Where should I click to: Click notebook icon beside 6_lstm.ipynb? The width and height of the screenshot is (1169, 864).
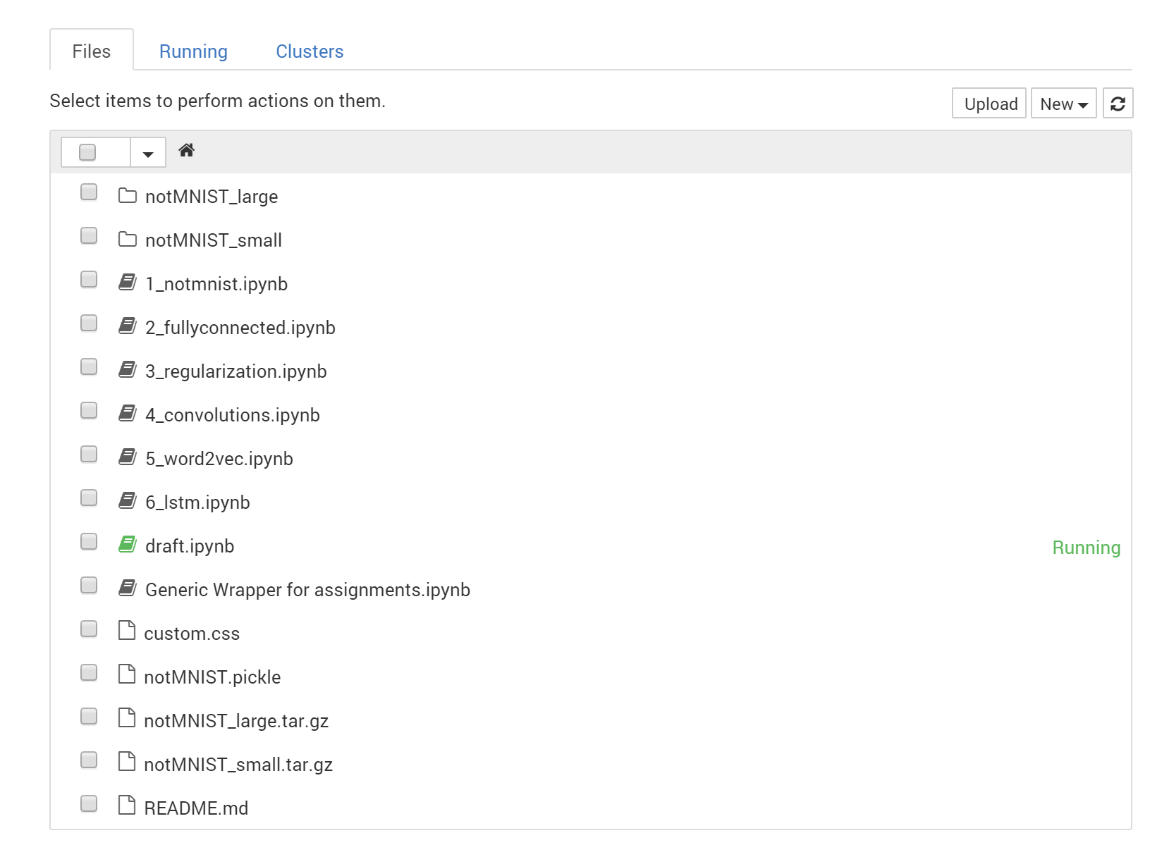[128, 500]
